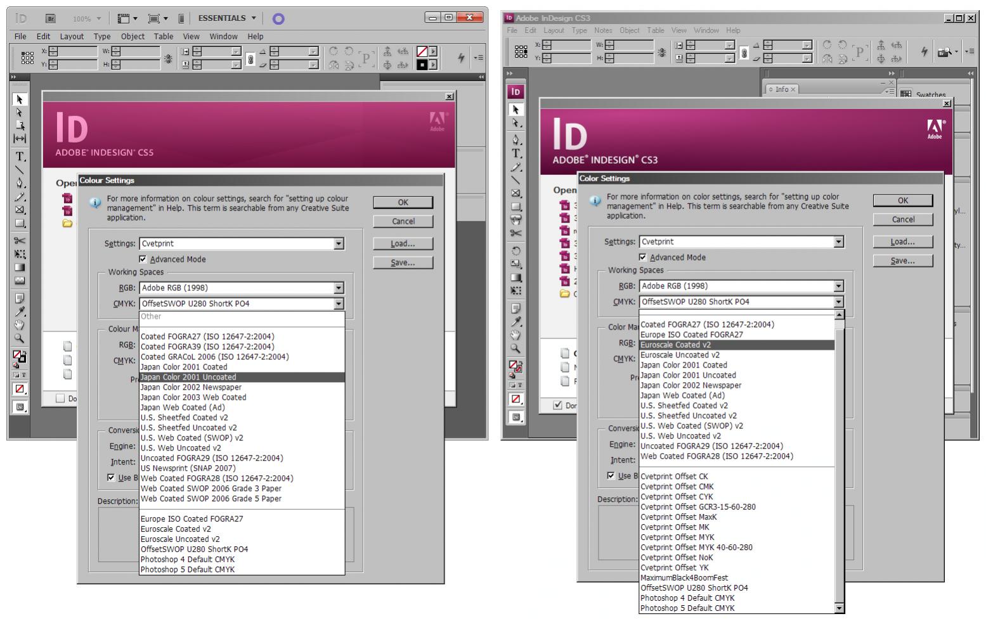Screen dimensions: 986x628
Task: Click Save... in the CS5 Colour Settings dialog
Action: 403,263
